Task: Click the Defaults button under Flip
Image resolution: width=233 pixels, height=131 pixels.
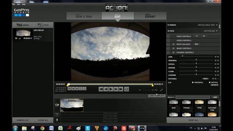Action: click(x=214, y=85)
